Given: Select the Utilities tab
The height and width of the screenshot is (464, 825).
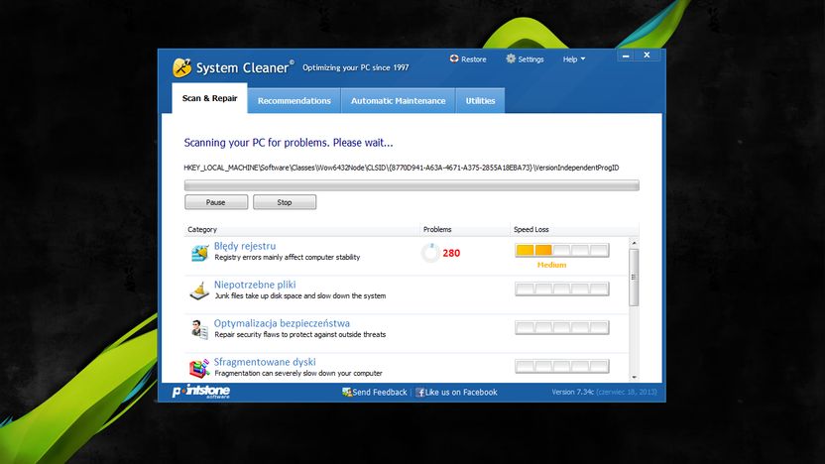Looking at the screenshot, I should (480, 100).
